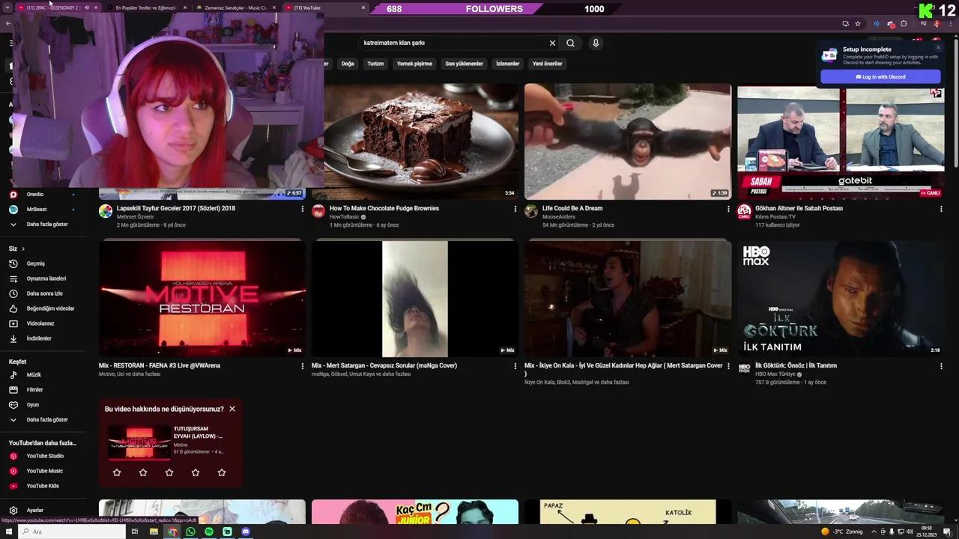Enable the Son yüklenenler filter chip

click(464, 64)
